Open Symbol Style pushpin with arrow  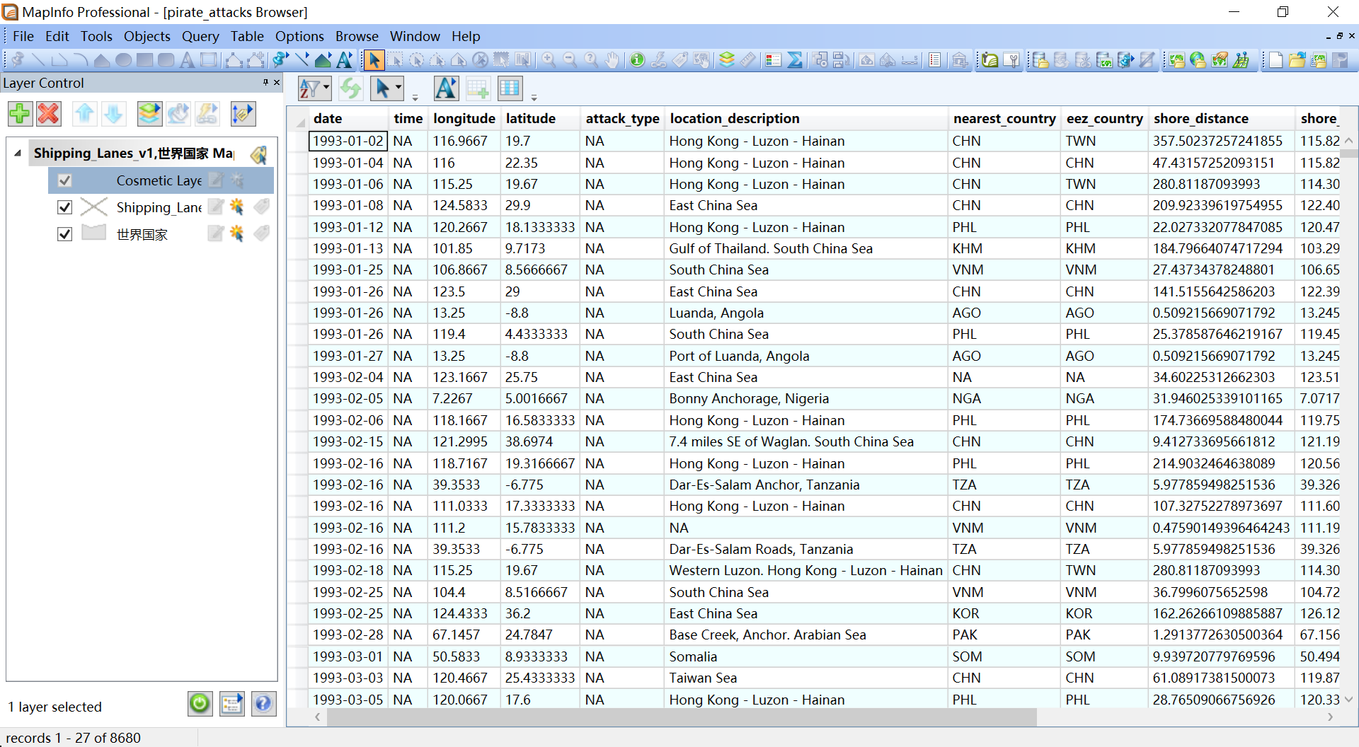point(280,60)
